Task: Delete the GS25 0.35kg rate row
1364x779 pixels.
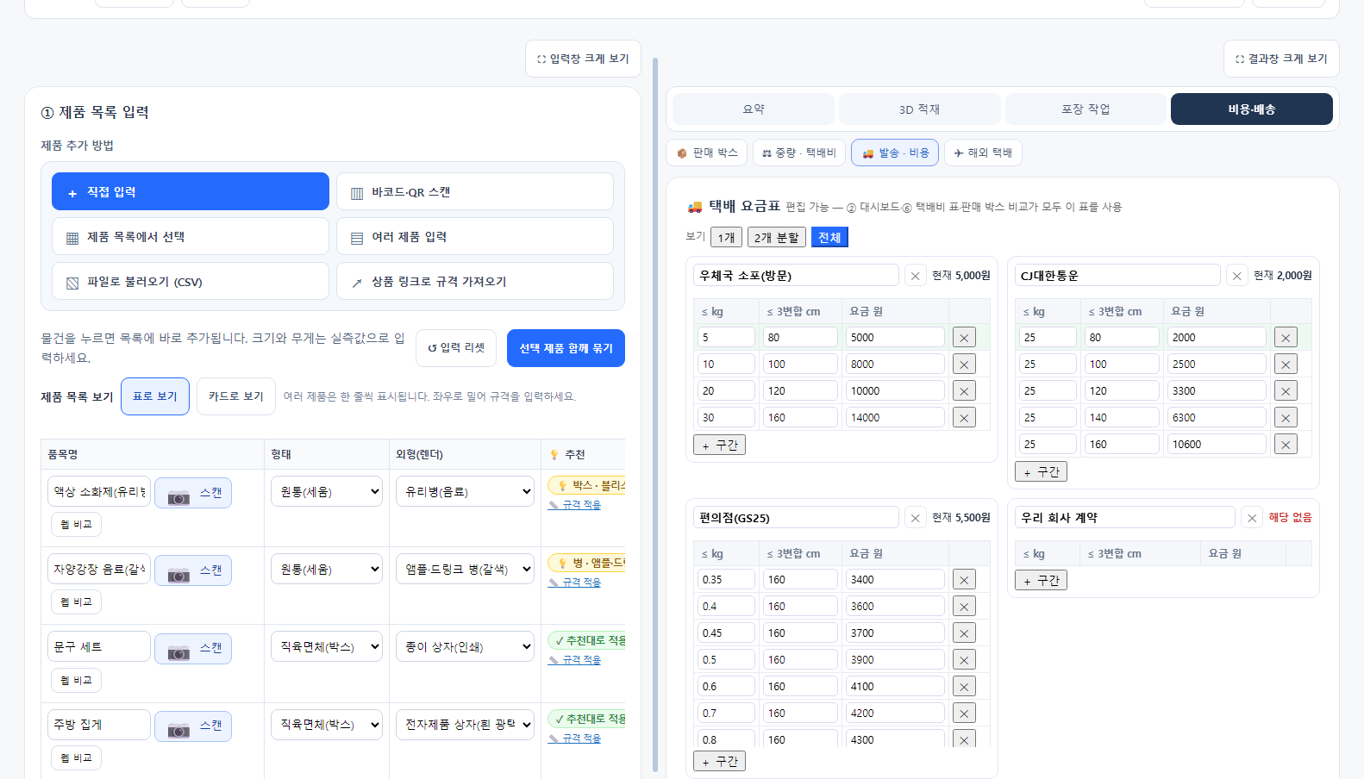Action: click(x=964, y=580)
